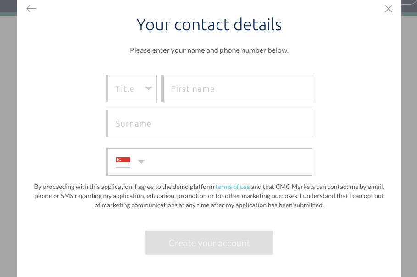Click the Singapore flag icon
The width and height of the screenshot is (417, 277).
tap(123, 162)
